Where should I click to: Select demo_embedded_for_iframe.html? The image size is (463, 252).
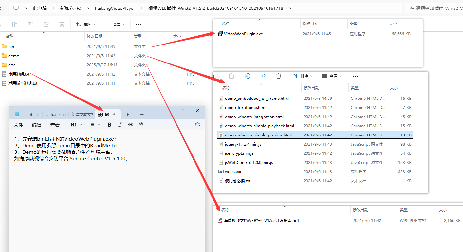pos(253,98)
